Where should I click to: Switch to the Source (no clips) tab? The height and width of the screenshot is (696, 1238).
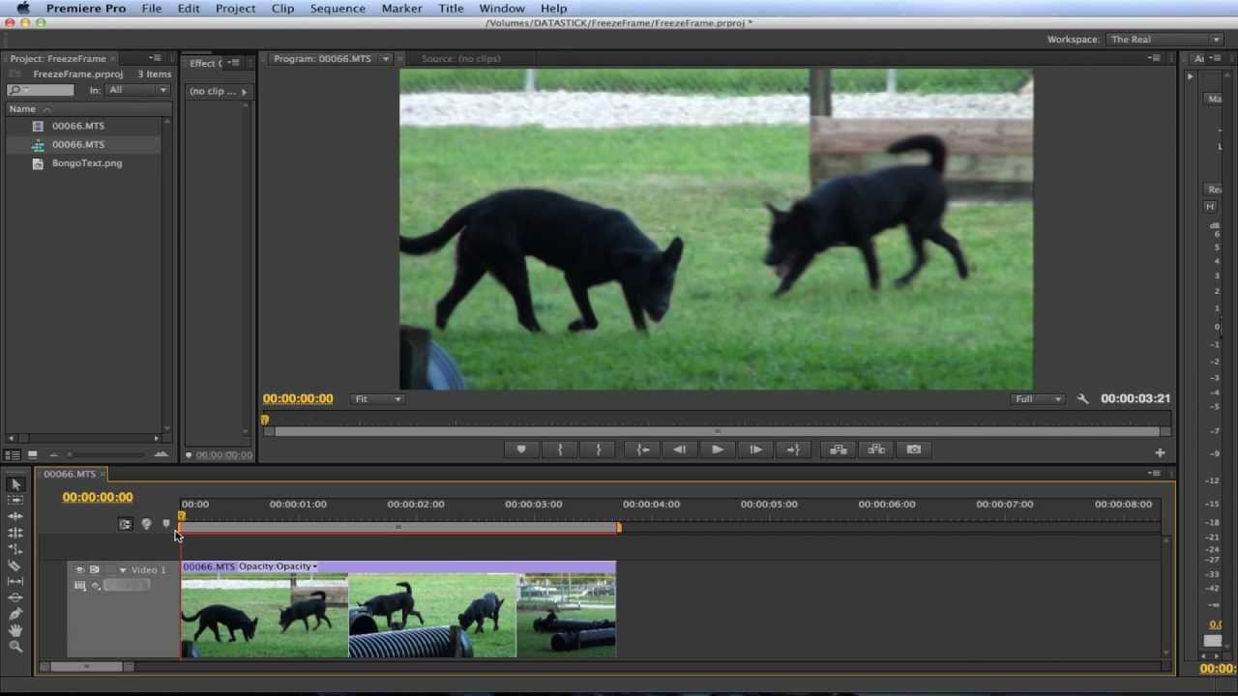460,59
